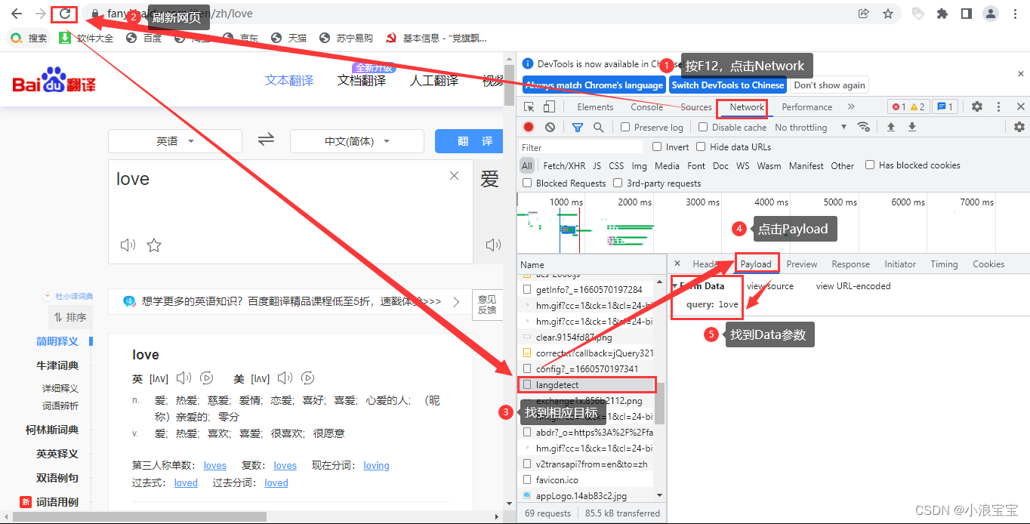The image size is (1030, 524).
Task: Check Has blocked cookies
Action: 870,165
